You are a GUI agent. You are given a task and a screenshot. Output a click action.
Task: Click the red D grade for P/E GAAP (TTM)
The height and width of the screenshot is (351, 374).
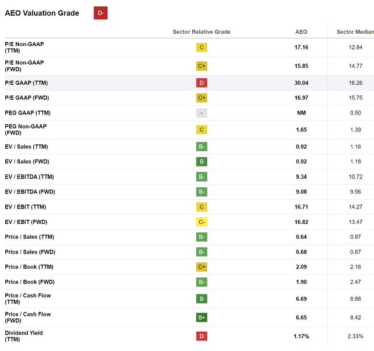click(x=202, y=83)
